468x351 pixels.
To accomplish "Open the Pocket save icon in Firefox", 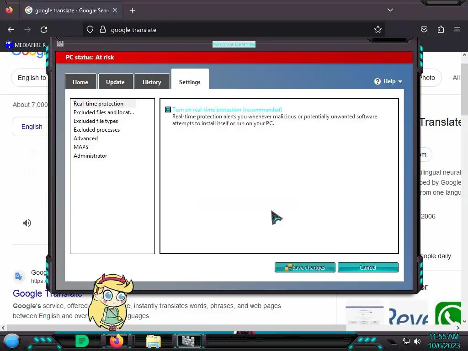I will click(424, 29).
